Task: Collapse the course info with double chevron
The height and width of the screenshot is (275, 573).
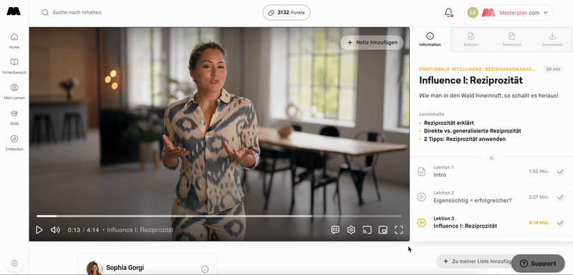Action: click(x=491, y=158)
